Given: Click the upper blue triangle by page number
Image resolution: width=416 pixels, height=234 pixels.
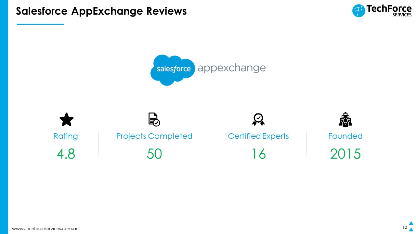Looking at the screenshot, I should click(x=411, y=223).
